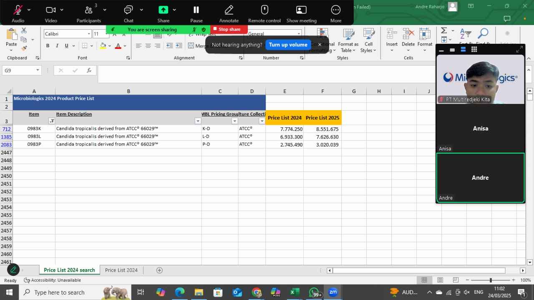
Task: Open Find & Select magnifier
Action: coord(483,34)
